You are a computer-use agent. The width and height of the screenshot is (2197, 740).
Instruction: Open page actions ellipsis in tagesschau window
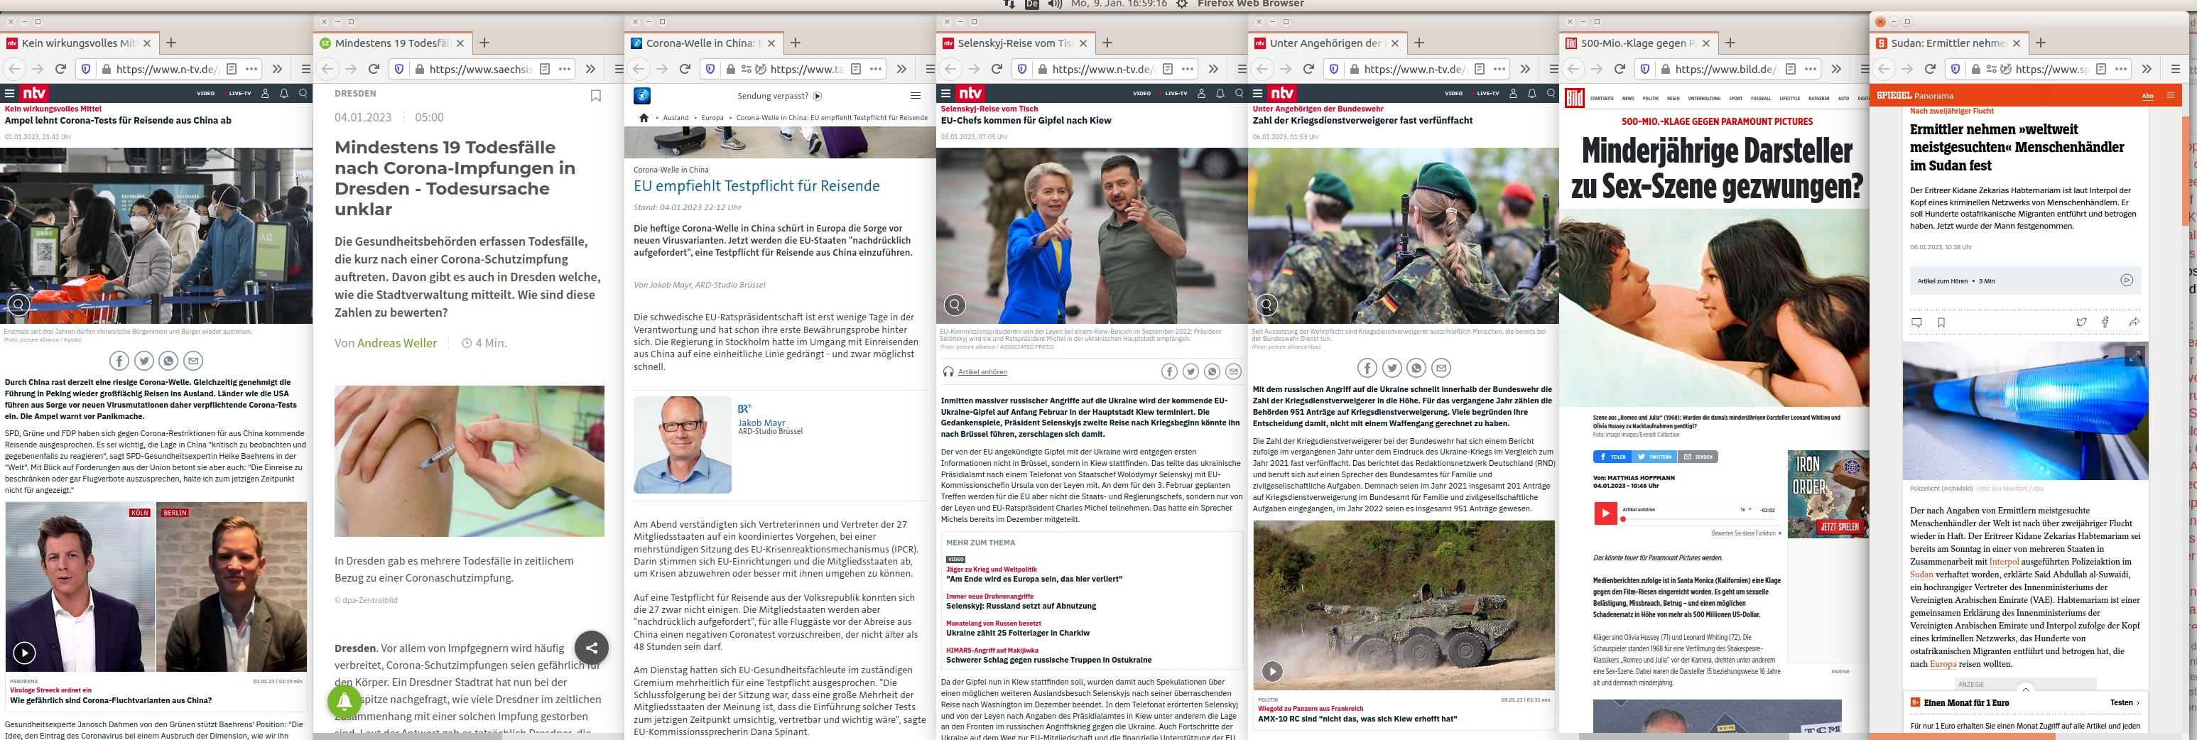click(x=876, y=69)
